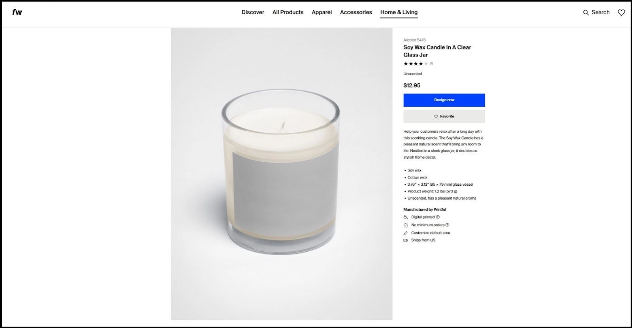Click the candle product image
This screenshot has width=632, height=328.
pos(282,174)
